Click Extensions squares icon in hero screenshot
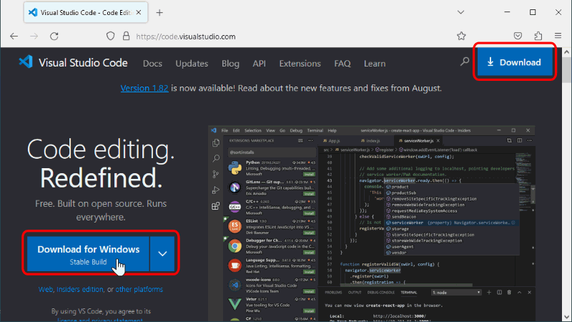This screenshot has height=322, width=572. [216, 206]
